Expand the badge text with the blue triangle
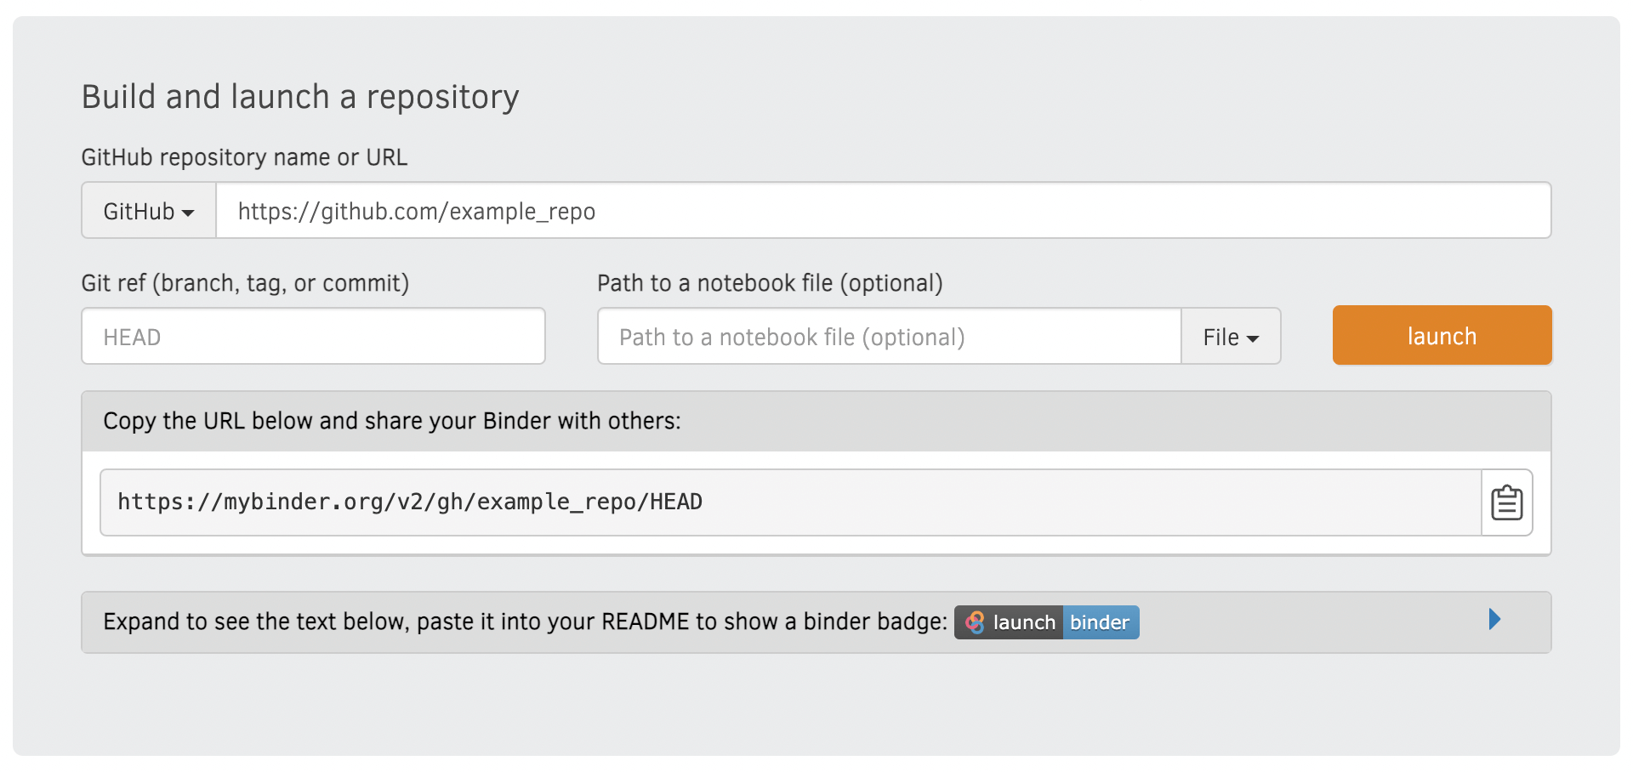 pyautogui.click(x=1494, y=619)
